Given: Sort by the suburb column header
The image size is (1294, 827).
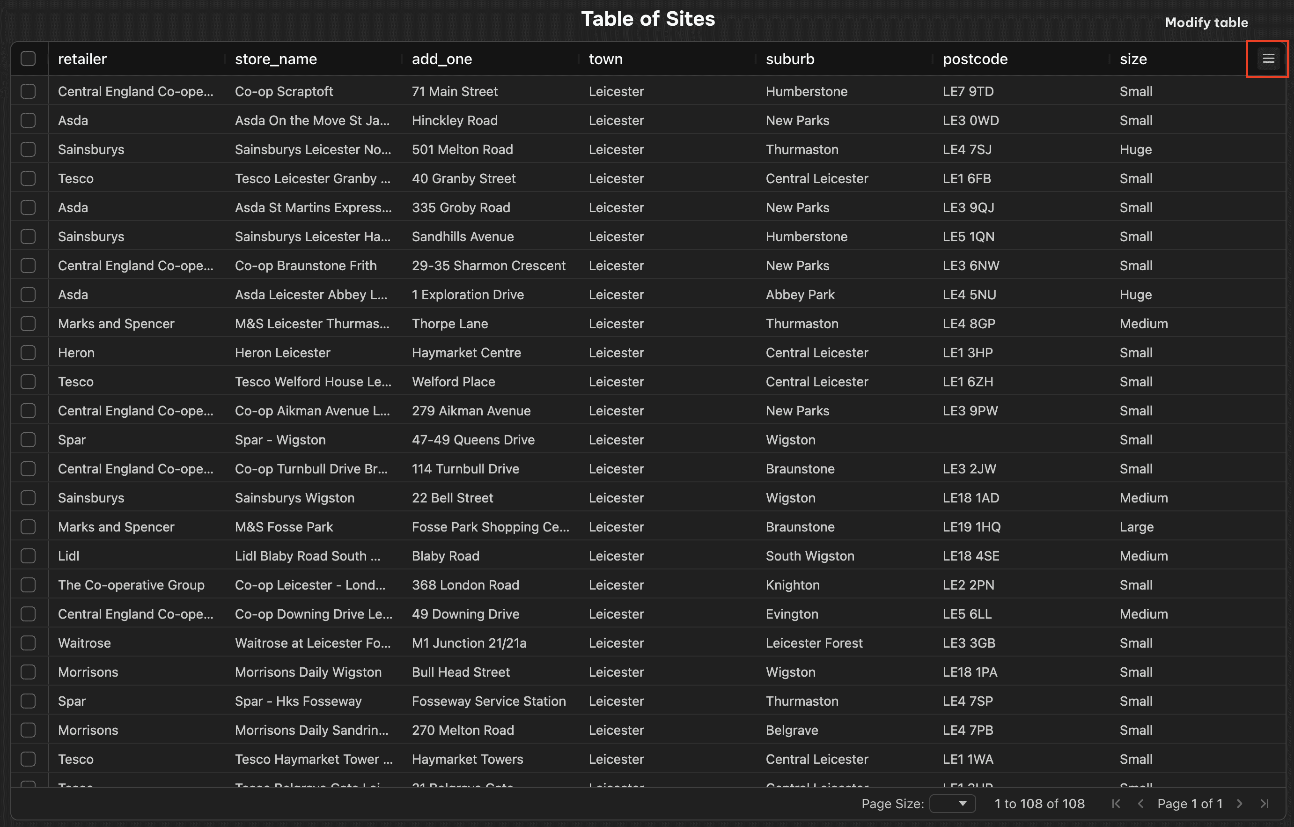Looking at the screenshot, I should pos(790,59).
